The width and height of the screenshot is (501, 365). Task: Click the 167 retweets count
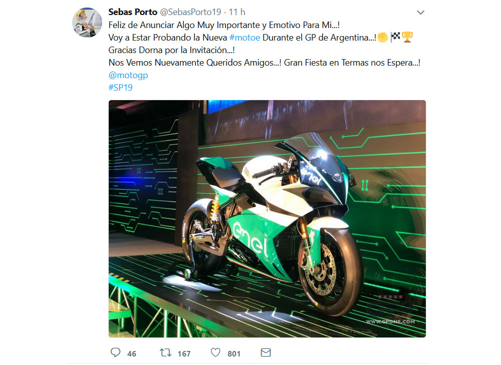[x=184, y=353]
